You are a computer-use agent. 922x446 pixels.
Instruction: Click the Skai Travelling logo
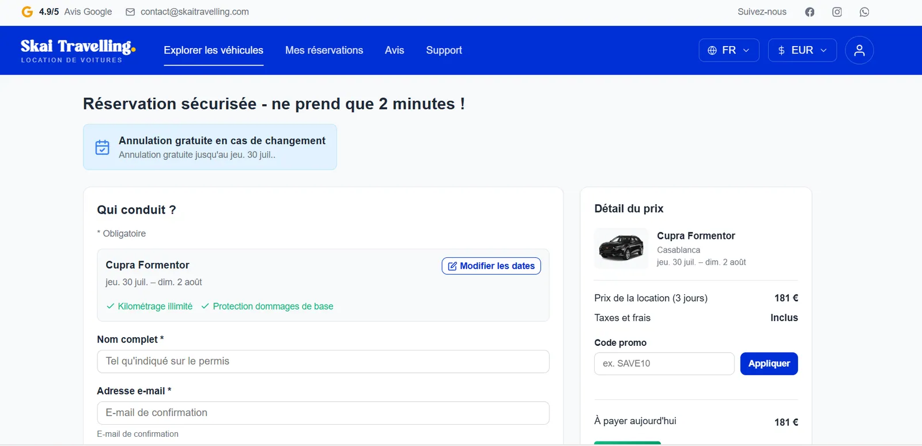coord(78,50)
